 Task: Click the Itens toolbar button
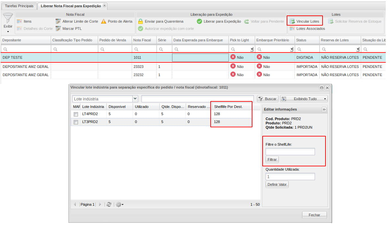pos(24,21)
